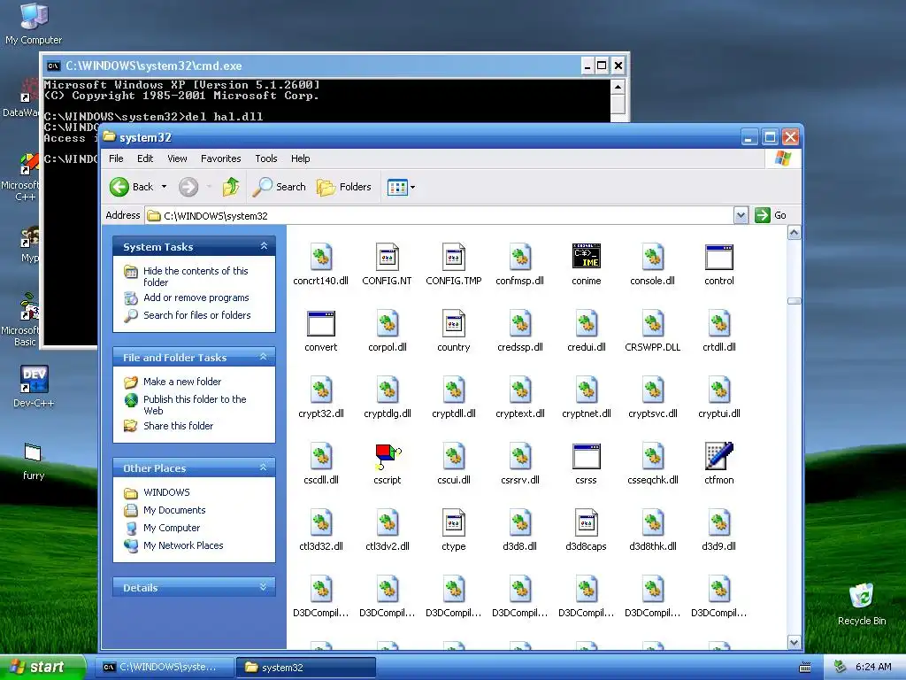
Task: Click Add or remove programs link
Action: pyautogui.click(x=196, y=297)
